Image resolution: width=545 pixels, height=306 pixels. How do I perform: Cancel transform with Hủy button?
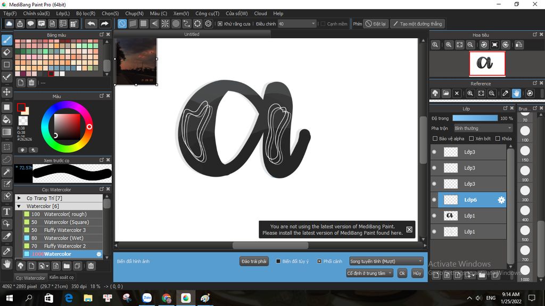point(417,274)
